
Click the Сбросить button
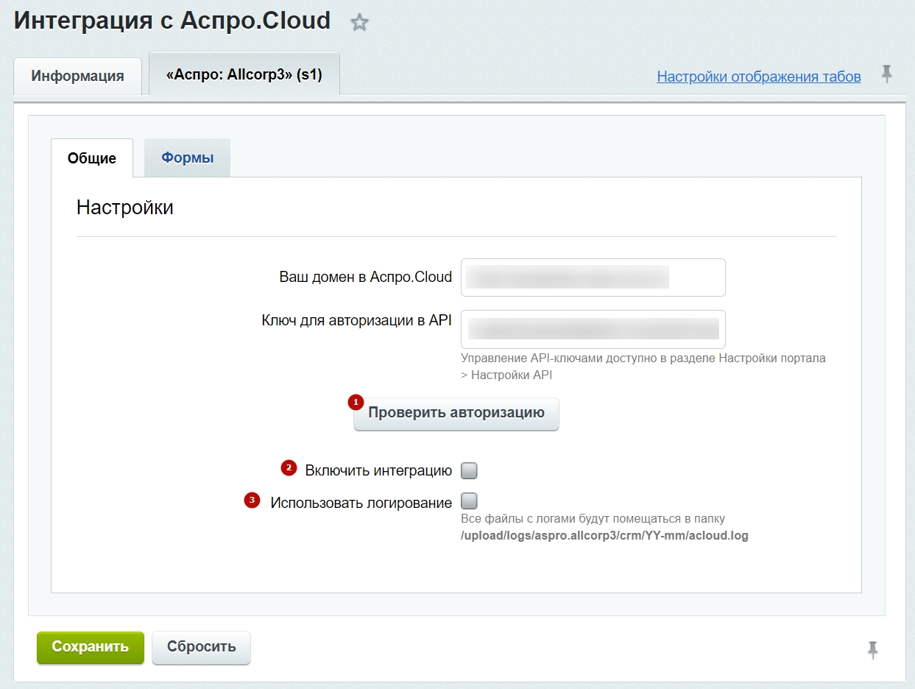202,647
